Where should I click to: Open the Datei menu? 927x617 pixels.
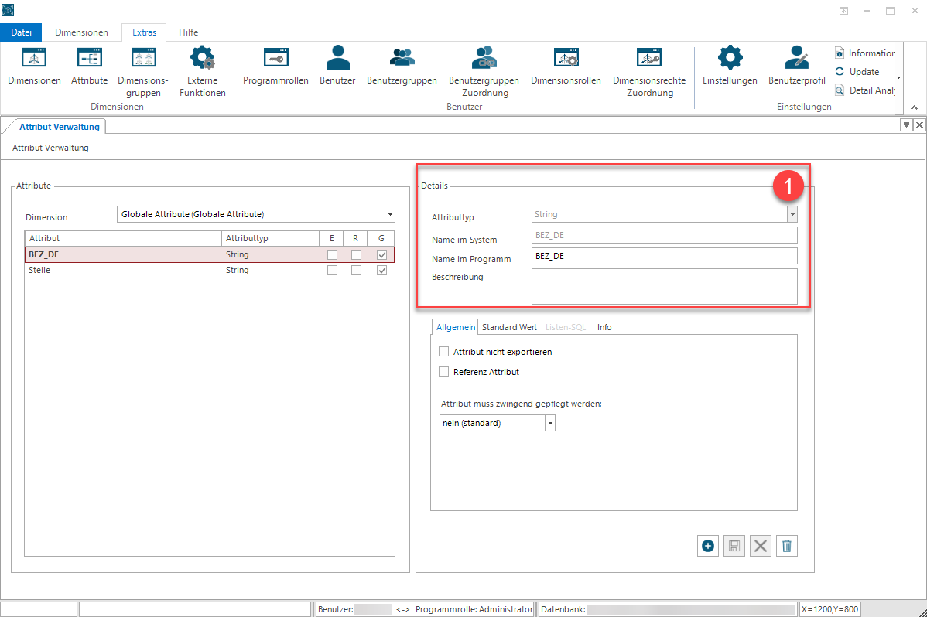click(22, 32)
